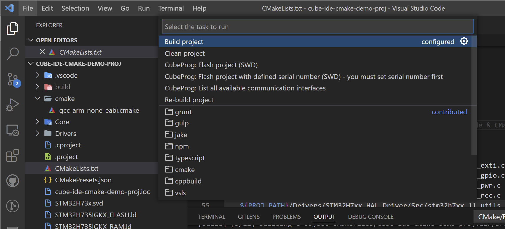Screen dimensions: 505x229
Task: Open the Extensions view
Action: pos(12,156)
